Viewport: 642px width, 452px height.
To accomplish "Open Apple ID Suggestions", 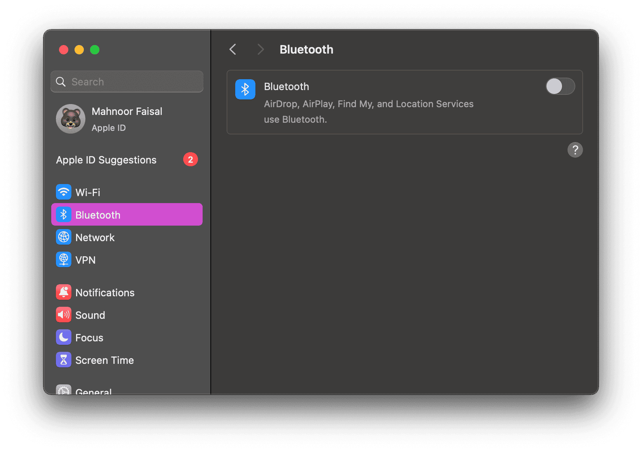I will pos(106,160).
